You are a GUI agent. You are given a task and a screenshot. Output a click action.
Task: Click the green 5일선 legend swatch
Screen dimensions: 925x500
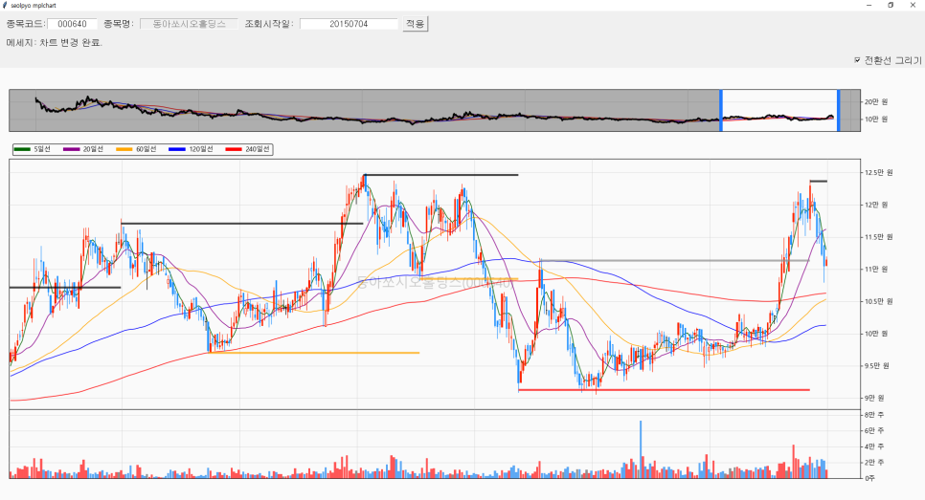coord(22,149)
